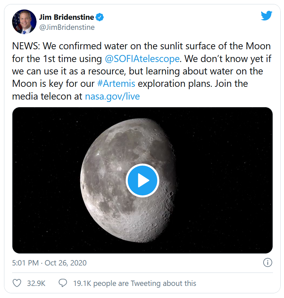
Task: Click the blue verified badge
Action: pyautogui.click(x=100, y=17)
